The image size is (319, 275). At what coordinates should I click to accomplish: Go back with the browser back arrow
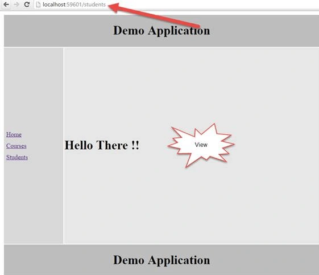6,5
